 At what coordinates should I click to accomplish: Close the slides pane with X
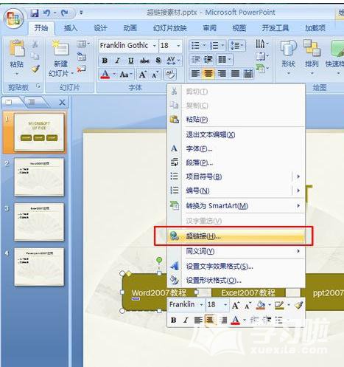(x=63, y=102)
